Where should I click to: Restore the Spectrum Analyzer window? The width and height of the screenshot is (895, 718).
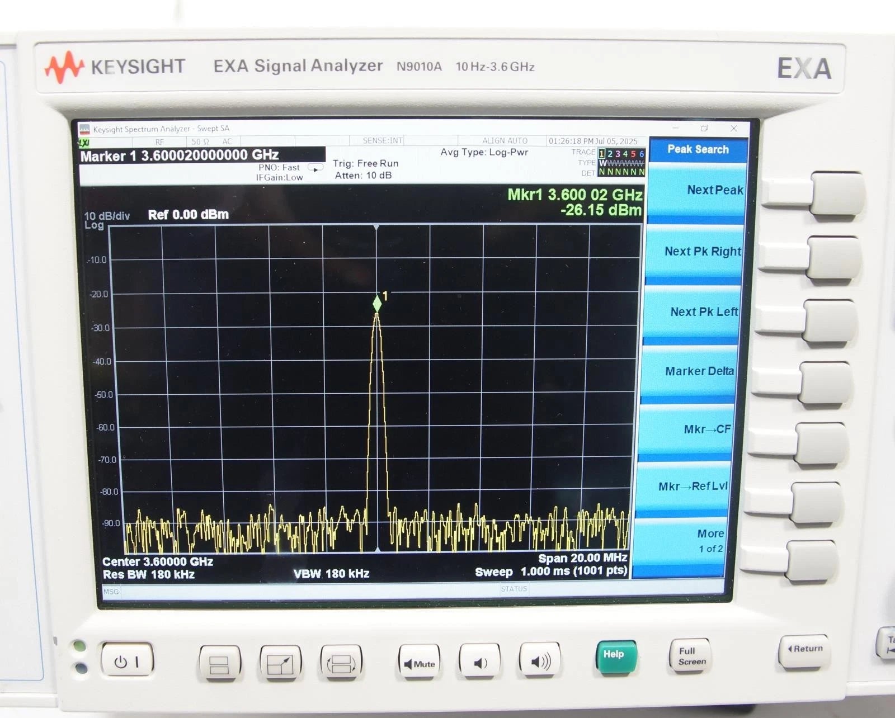coord(704,129)
